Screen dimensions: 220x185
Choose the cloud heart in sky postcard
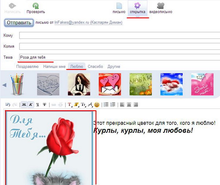[x=172, y=84]
